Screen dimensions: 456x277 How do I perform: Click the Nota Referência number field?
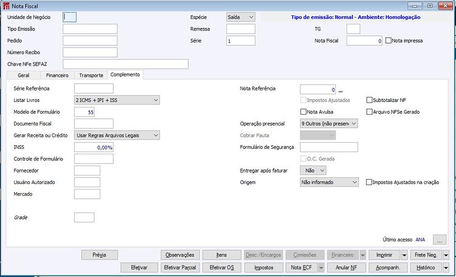point(318,89)
